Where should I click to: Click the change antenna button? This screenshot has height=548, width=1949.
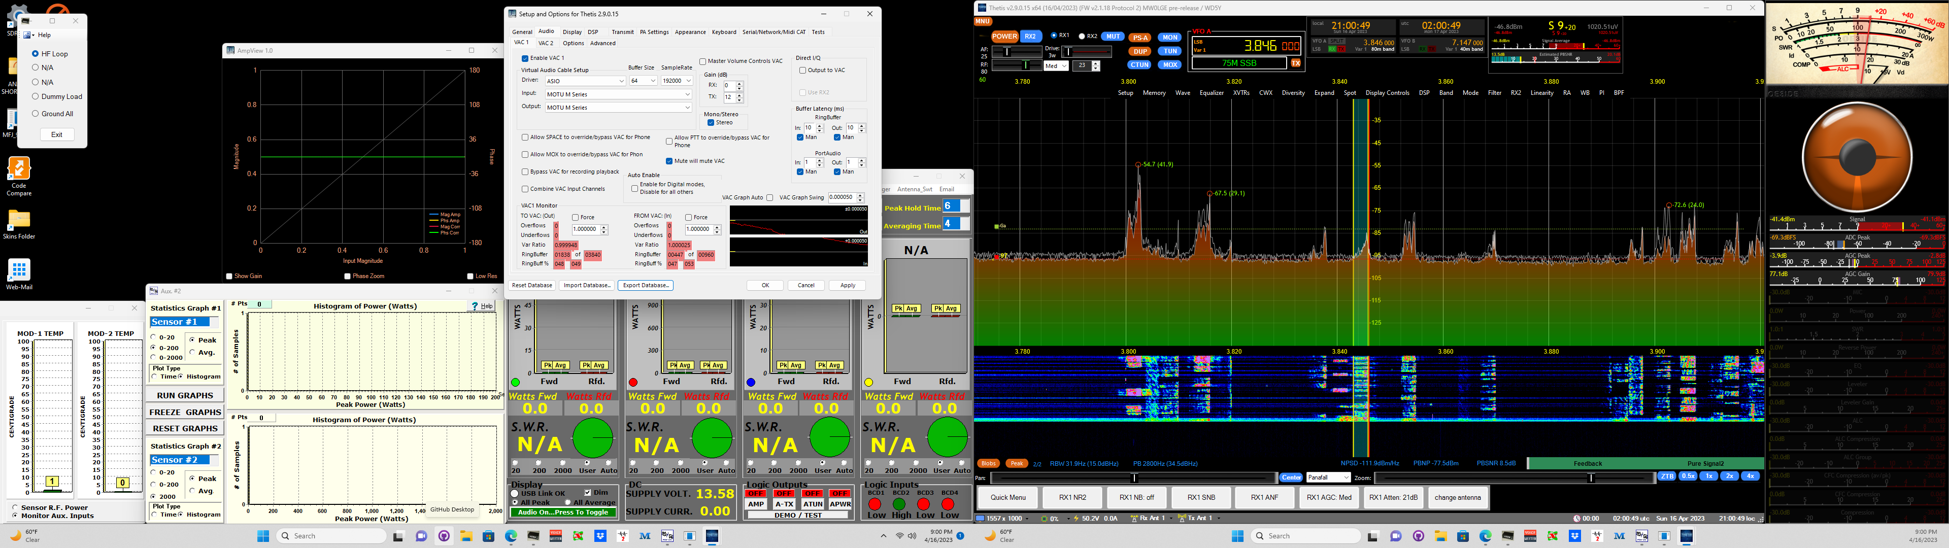(x=1458, y=497)
